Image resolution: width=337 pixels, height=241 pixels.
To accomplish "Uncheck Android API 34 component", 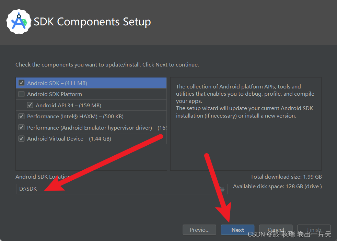I will coord(30,105).
